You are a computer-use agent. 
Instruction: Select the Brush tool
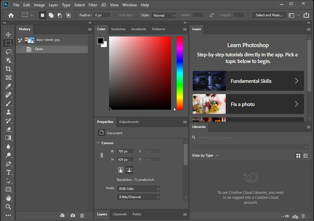click(8, 104)
